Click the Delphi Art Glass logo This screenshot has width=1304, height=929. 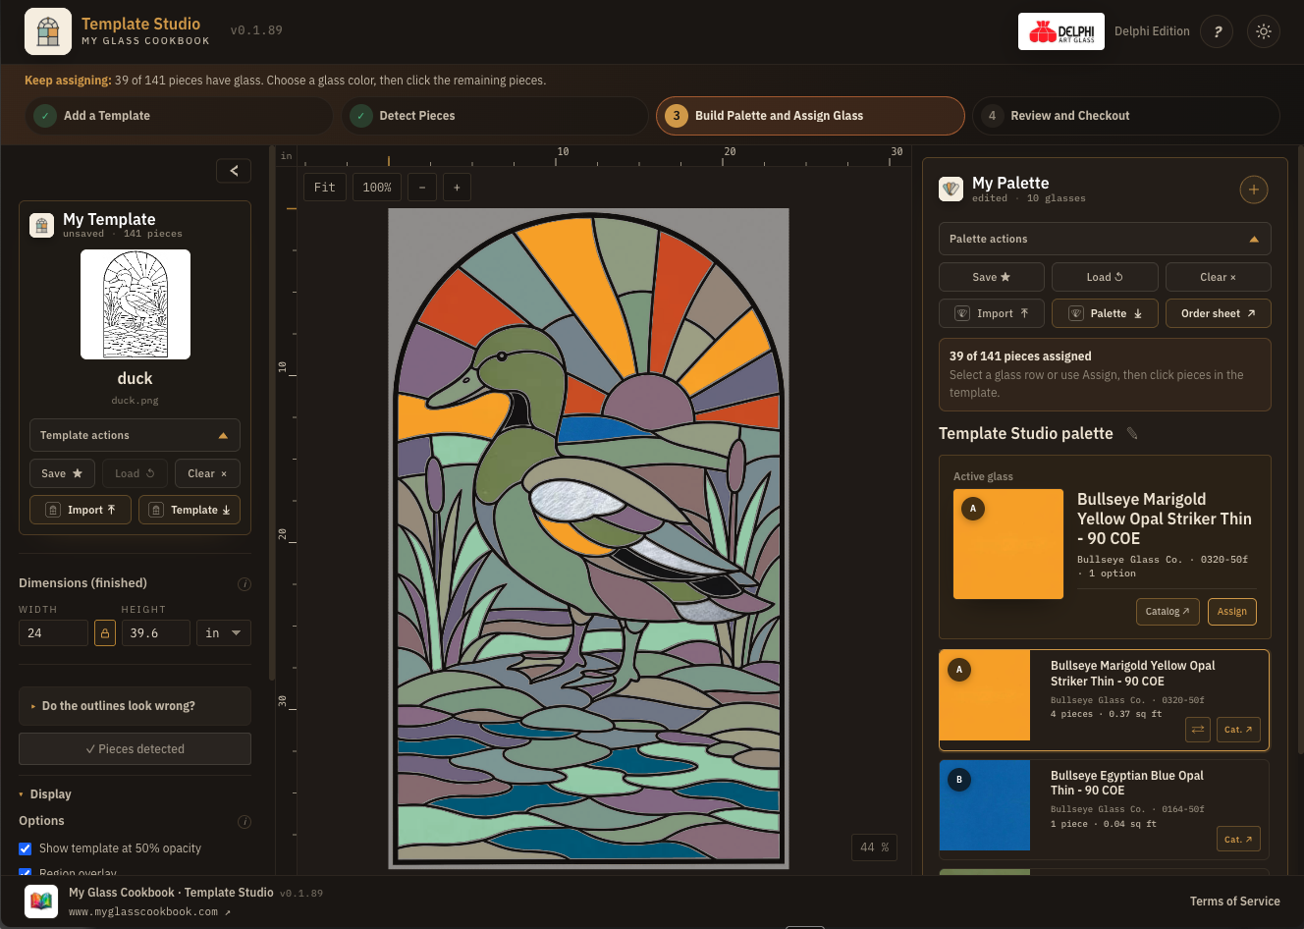(1061, 31)
